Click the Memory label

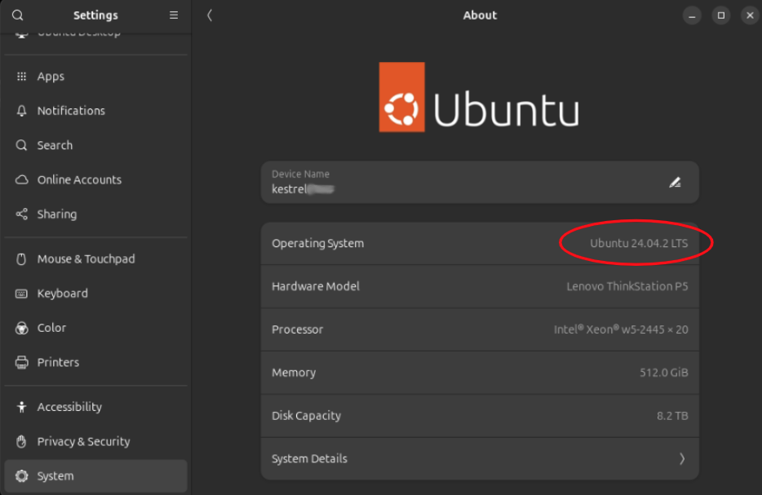click(x=294, y=373)
